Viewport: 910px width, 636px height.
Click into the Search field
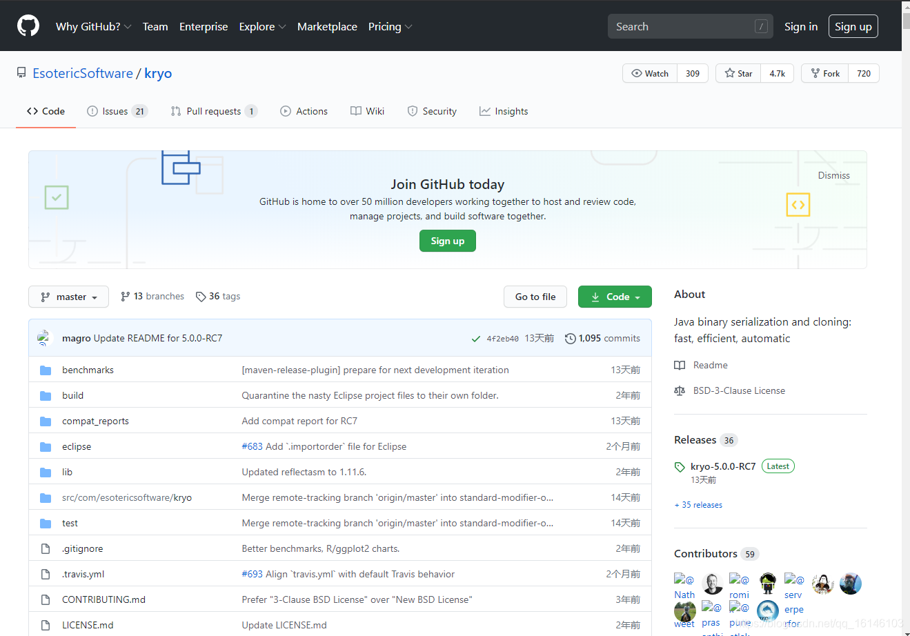pyautogui.click(x=691, y=26)
